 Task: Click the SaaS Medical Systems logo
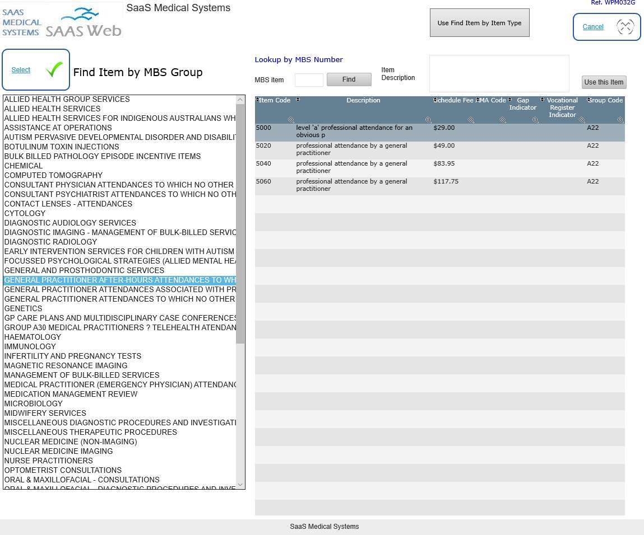62,21
